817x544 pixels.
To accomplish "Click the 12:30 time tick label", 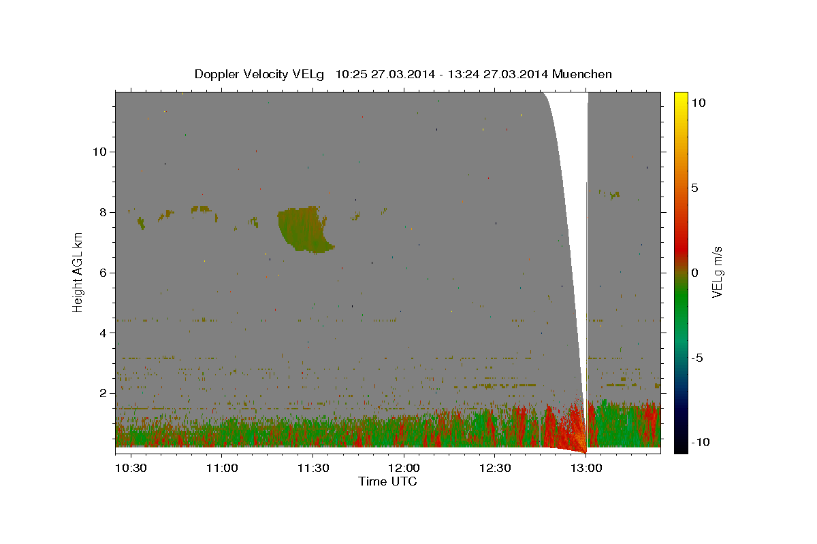I will click(x=494, y=469).
